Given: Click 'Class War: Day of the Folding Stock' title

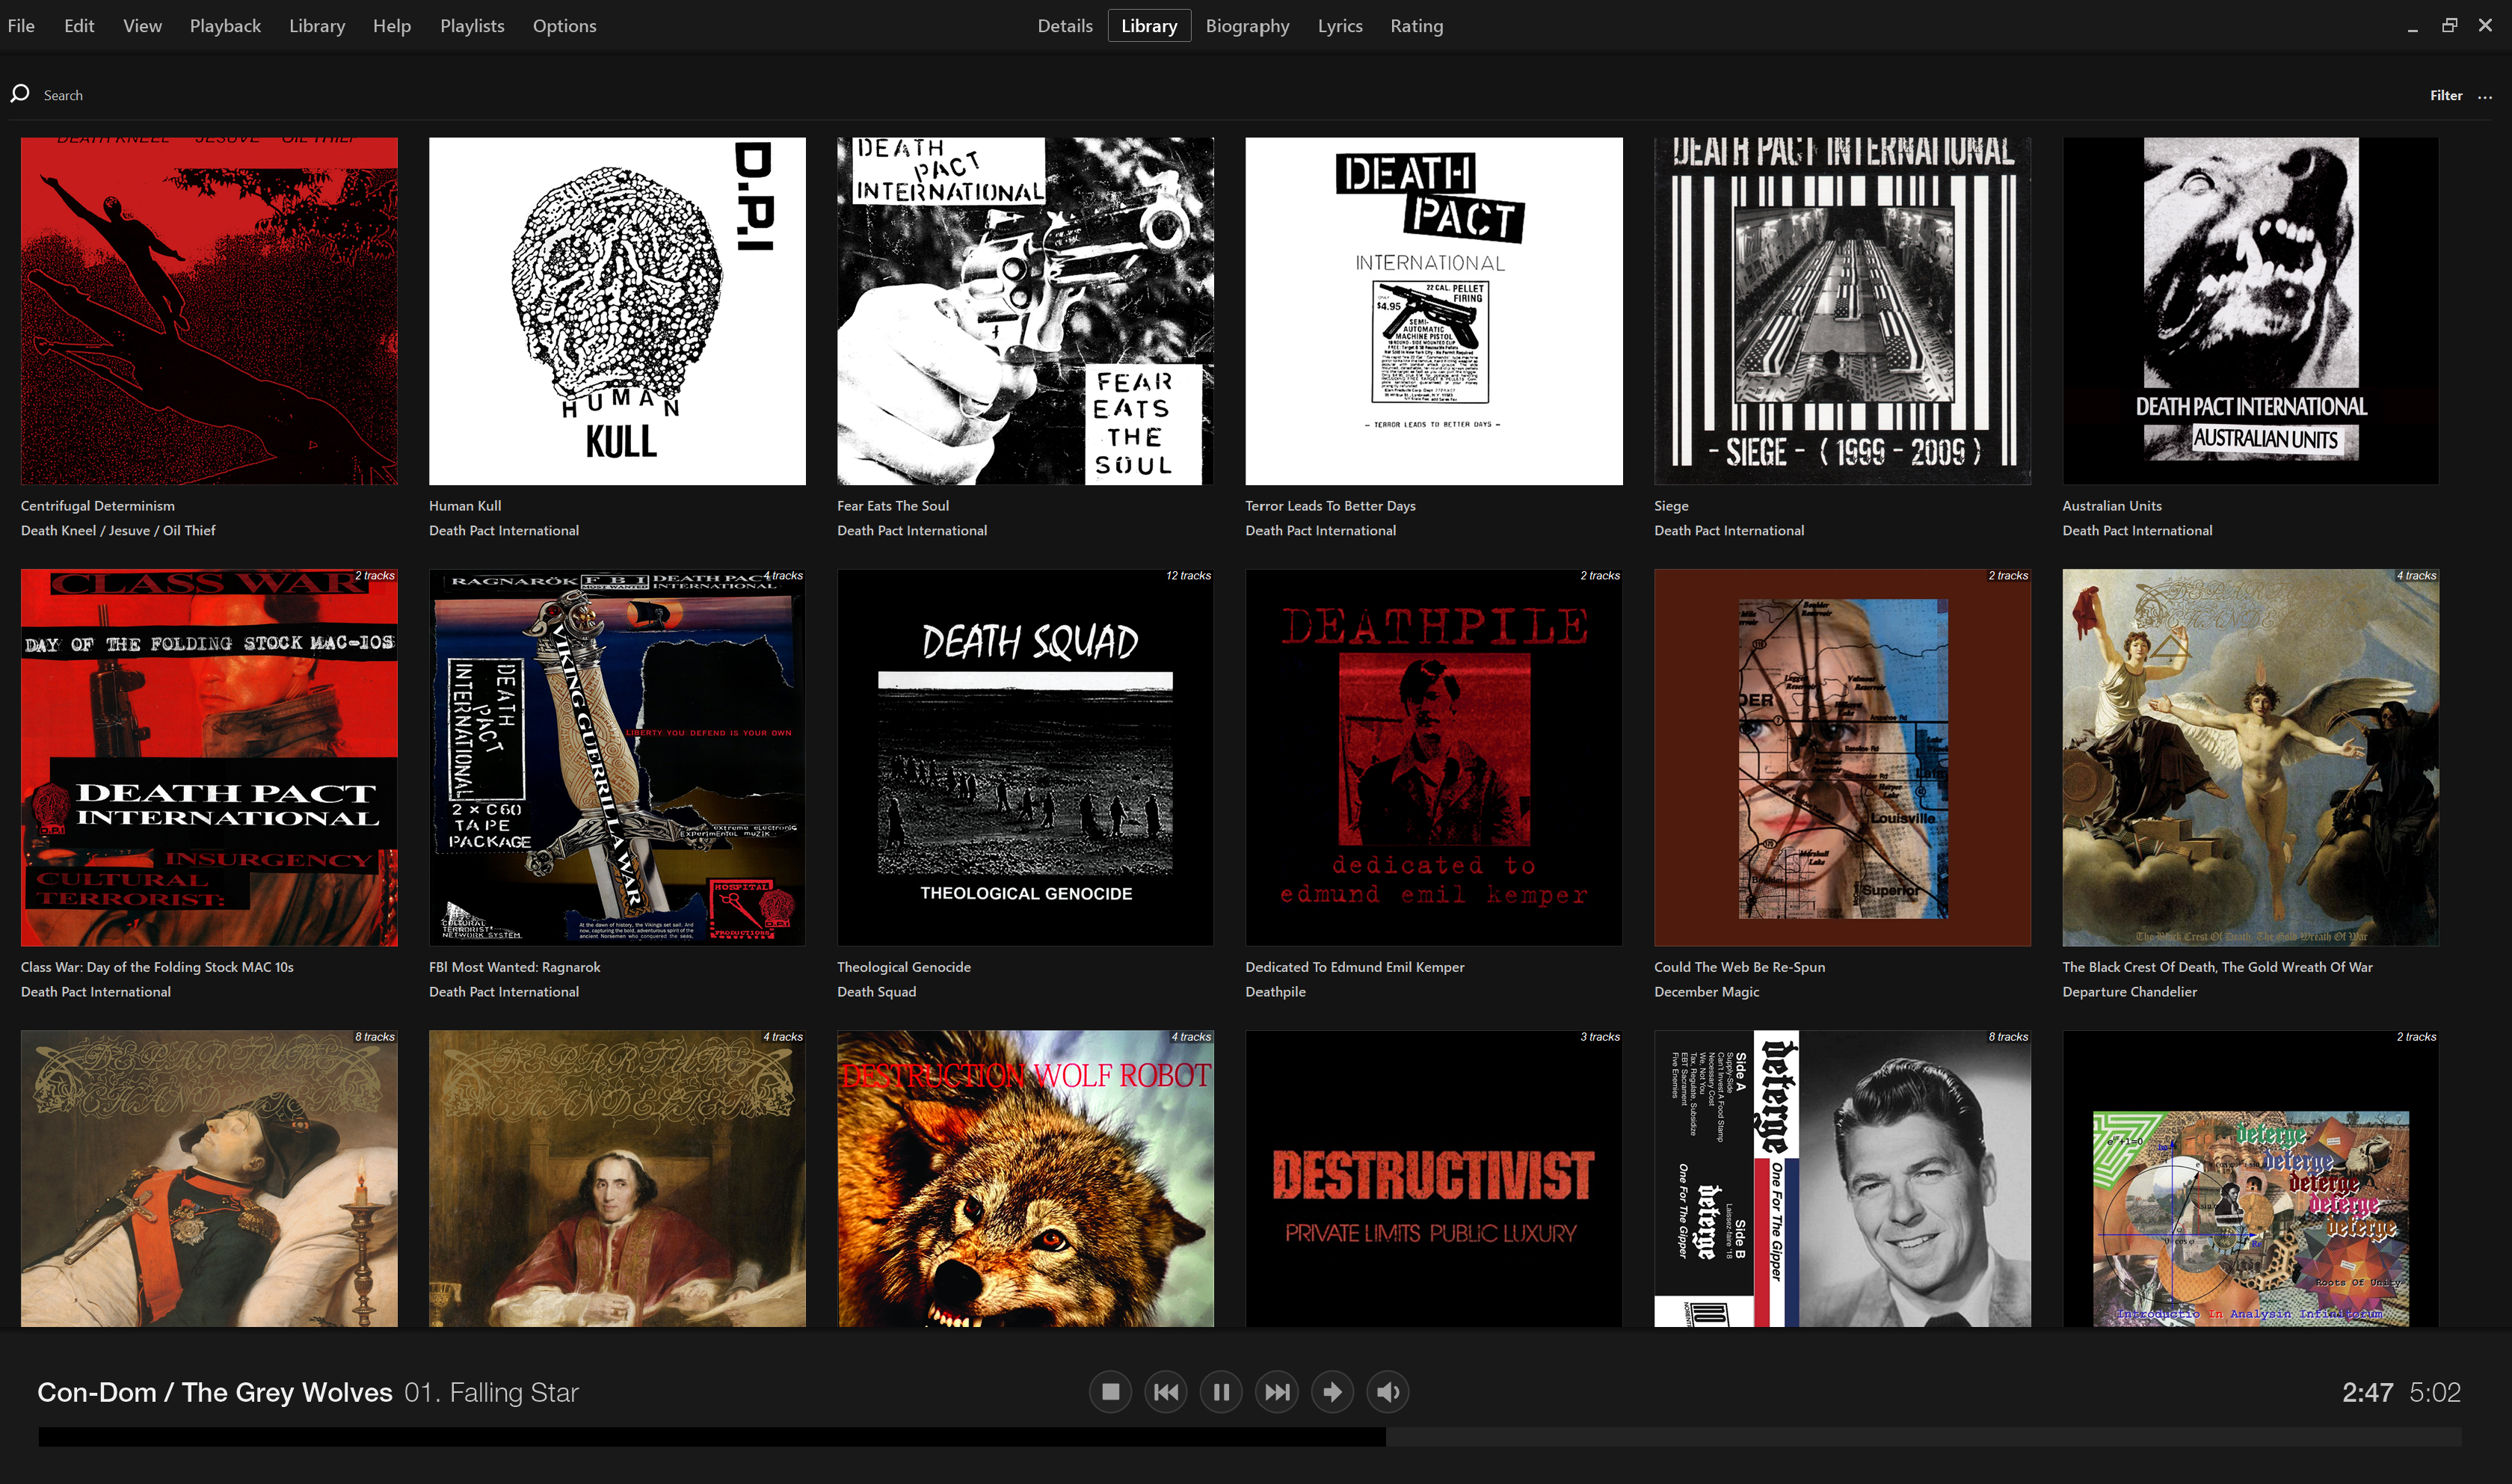Looking at the screenshot, I should pyautogui.click(x=157, y=967).
